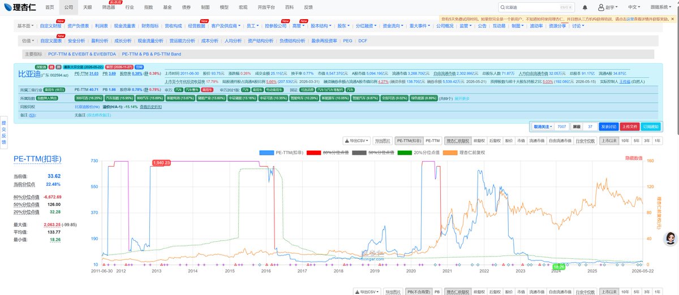
Task: Open the 筛选器 top menu
Action: [108, 7]
